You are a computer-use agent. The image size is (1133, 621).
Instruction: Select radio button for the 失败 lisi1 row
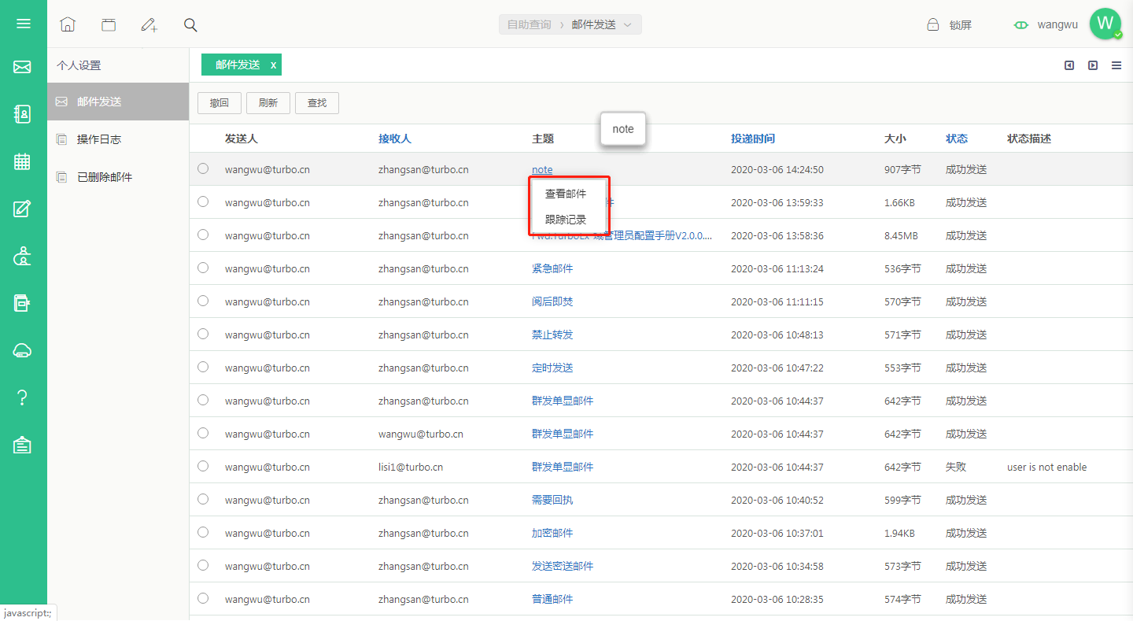tap(203, 466)
